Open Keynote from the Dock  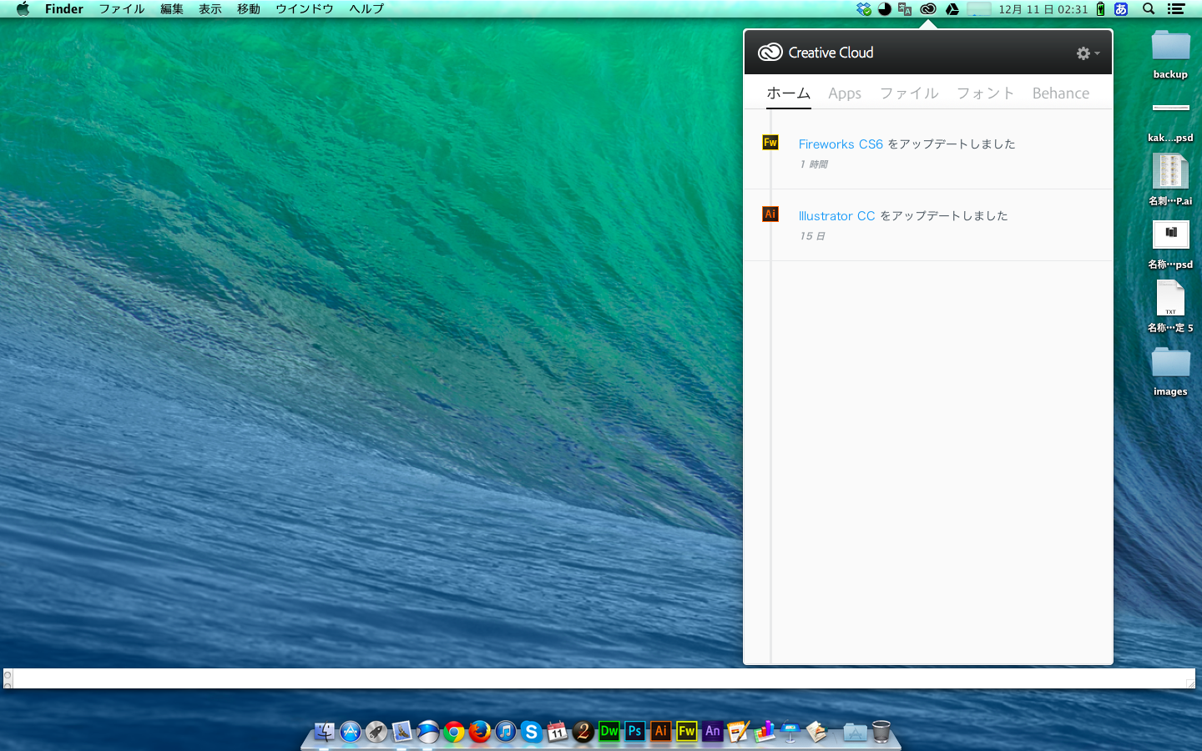click(790, 732)
